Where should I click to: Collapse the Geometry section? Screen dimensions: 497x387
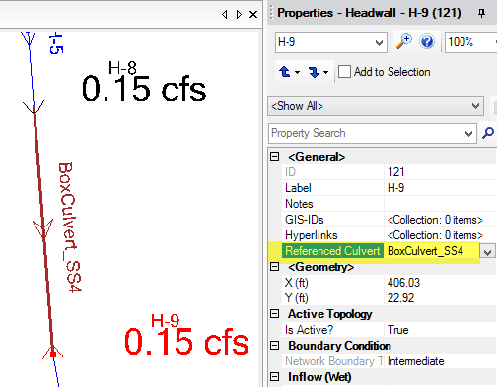274,267
